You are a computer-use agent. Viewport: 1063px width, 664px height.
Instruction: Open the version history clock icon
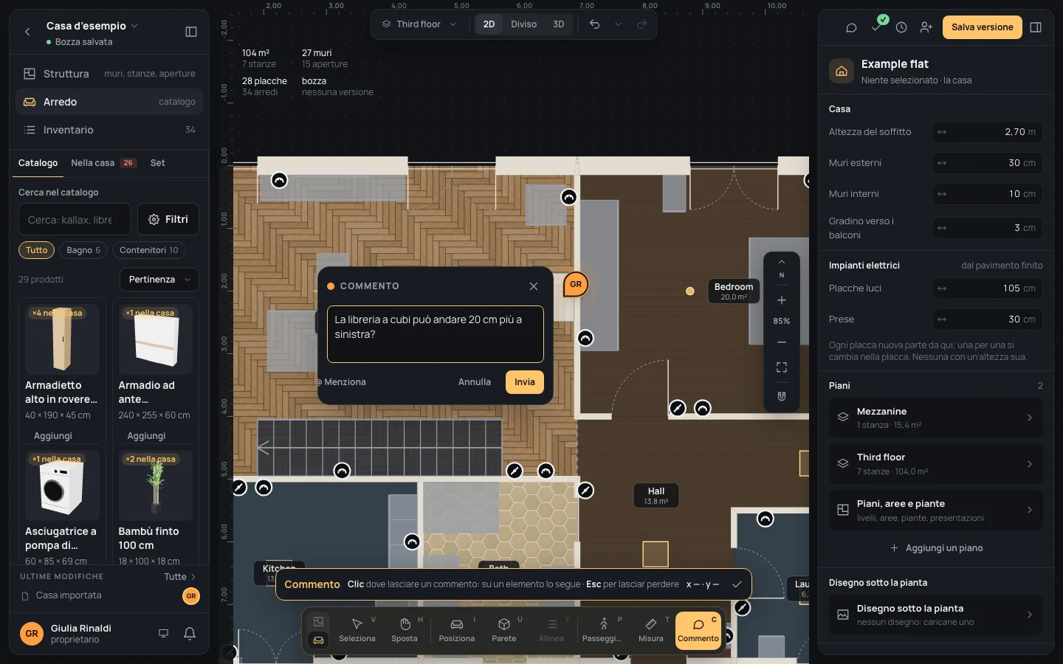901,27
